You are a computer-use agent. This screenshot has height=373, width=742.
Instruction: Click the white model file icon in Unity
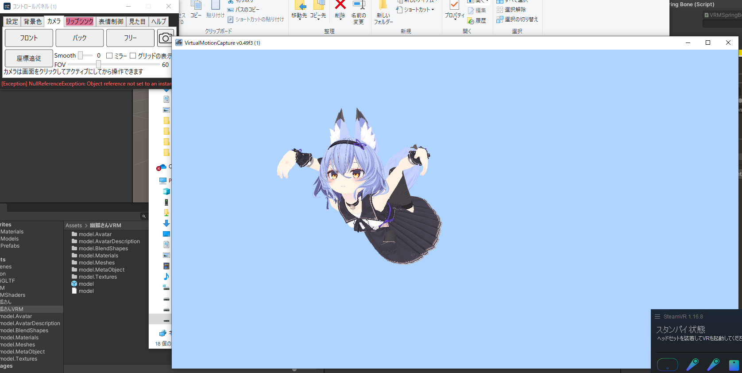tap(74, 291)
